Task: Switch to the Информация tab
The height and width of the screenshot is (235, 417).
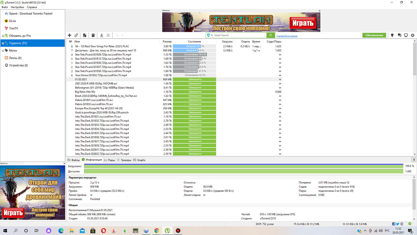Action: 92,160
